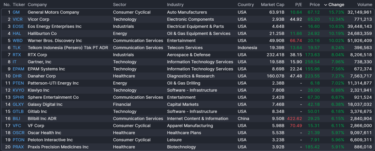The width and height of the screenshot is (375, 151).
Task: Sort table by Change column
Action: point(336,5)
